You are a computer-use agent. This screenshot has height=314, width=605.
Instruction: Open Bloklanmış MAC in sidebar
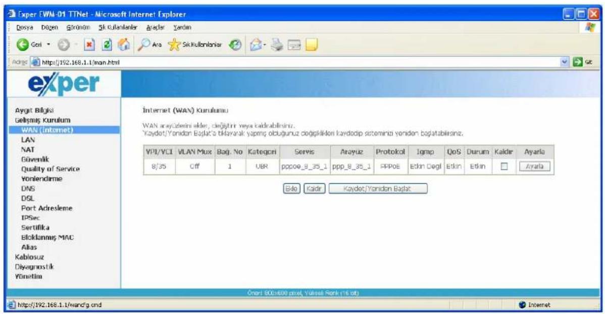point(47,238)
